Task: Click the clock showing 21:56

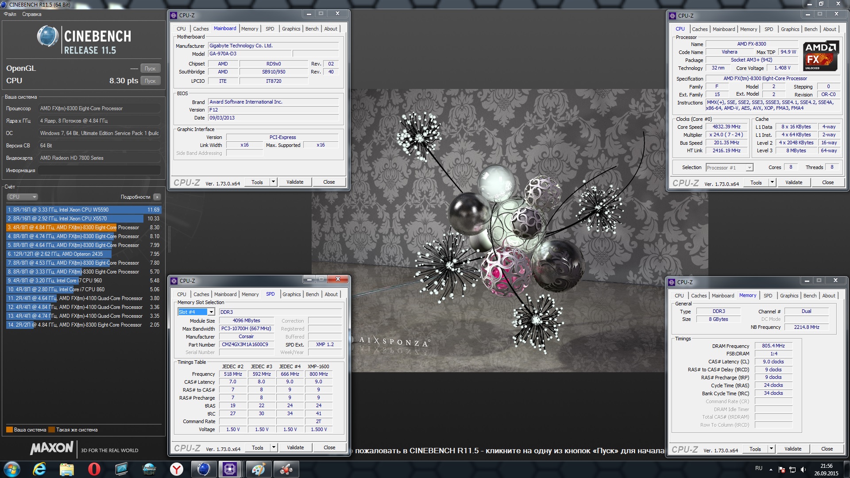Action: [x=826, y=466]
